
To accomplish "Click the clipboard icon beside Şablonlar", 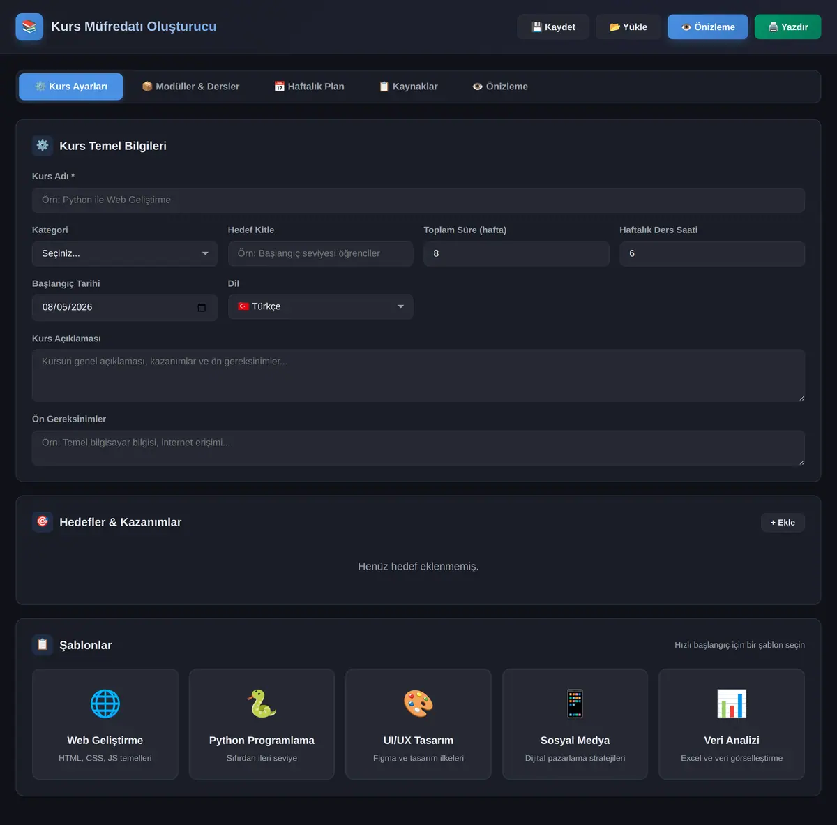I will point(43,644).
